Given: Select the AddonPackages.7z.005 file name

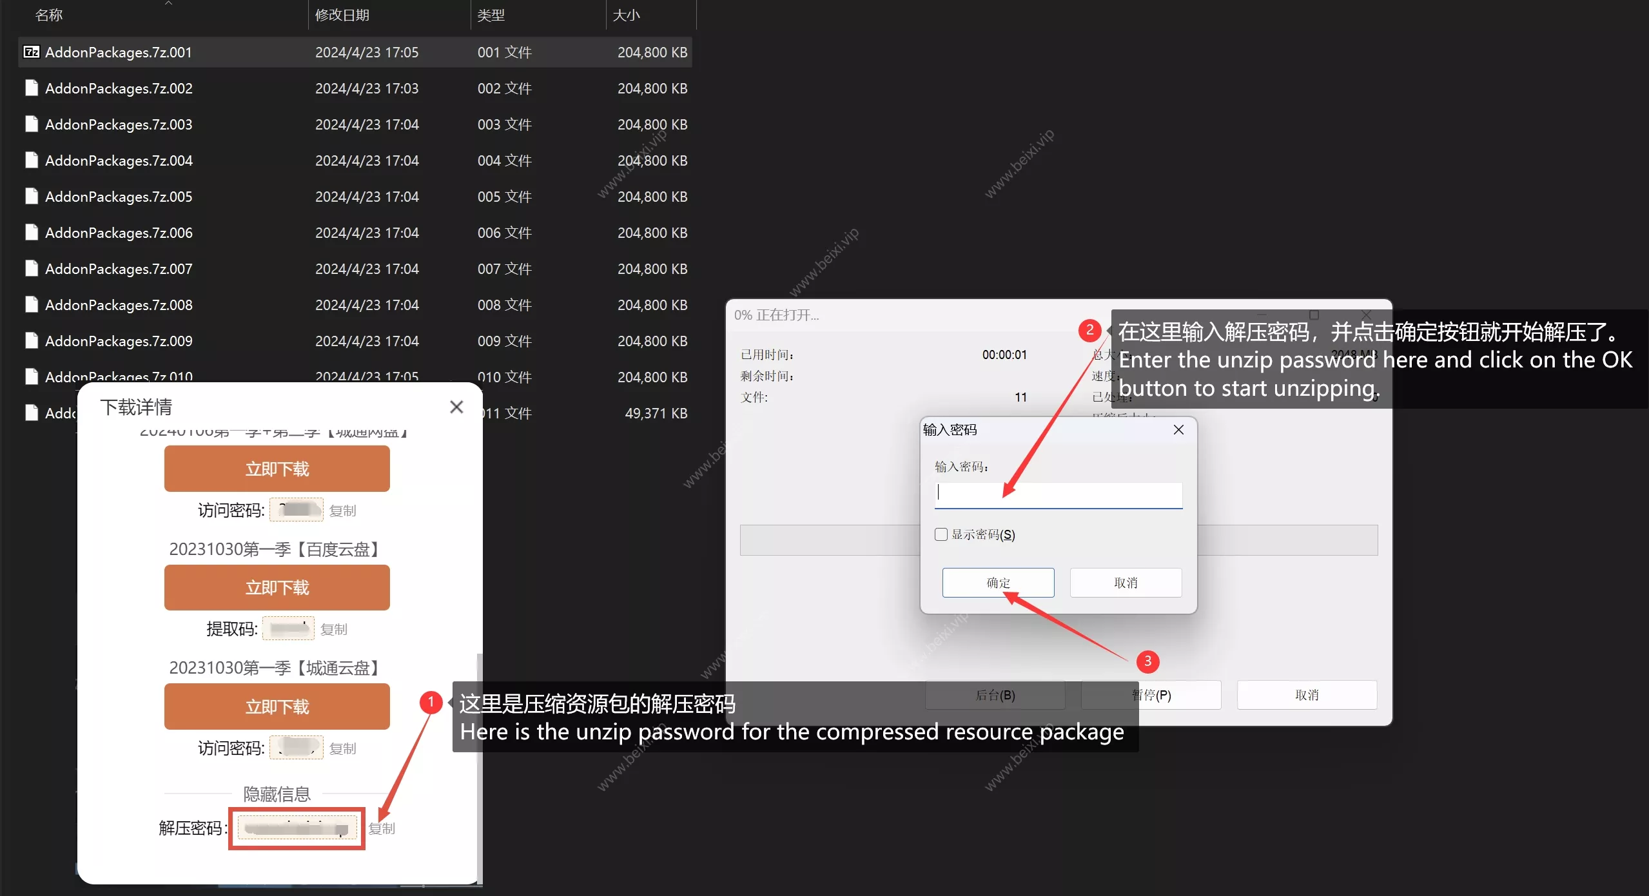Looking at the screenshot, I should (x=119, y=197).
